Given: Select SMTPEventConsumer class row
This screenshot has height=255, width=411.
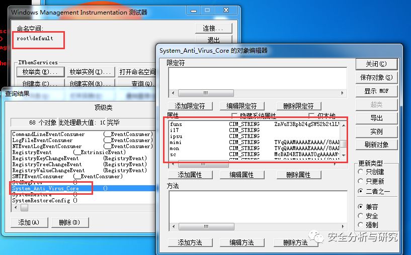Looking at the screenshot, I should [x=84, y=176].
